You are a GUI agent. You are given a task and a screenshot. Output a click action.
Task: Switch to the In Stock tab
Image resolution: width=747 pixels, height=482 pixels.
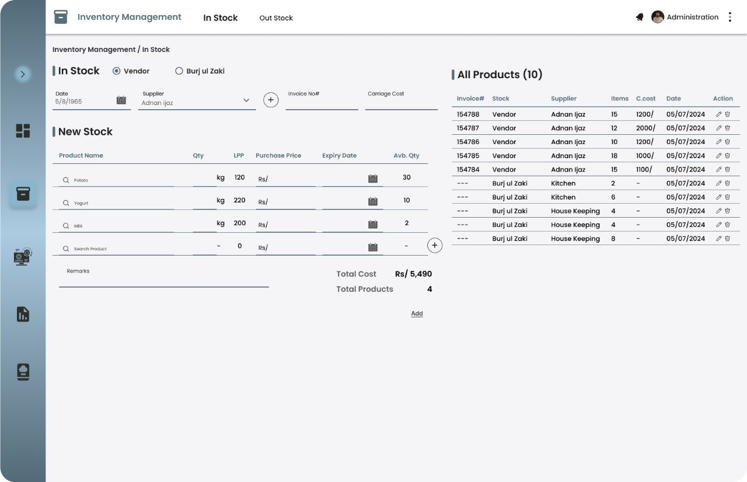(221, 18)
